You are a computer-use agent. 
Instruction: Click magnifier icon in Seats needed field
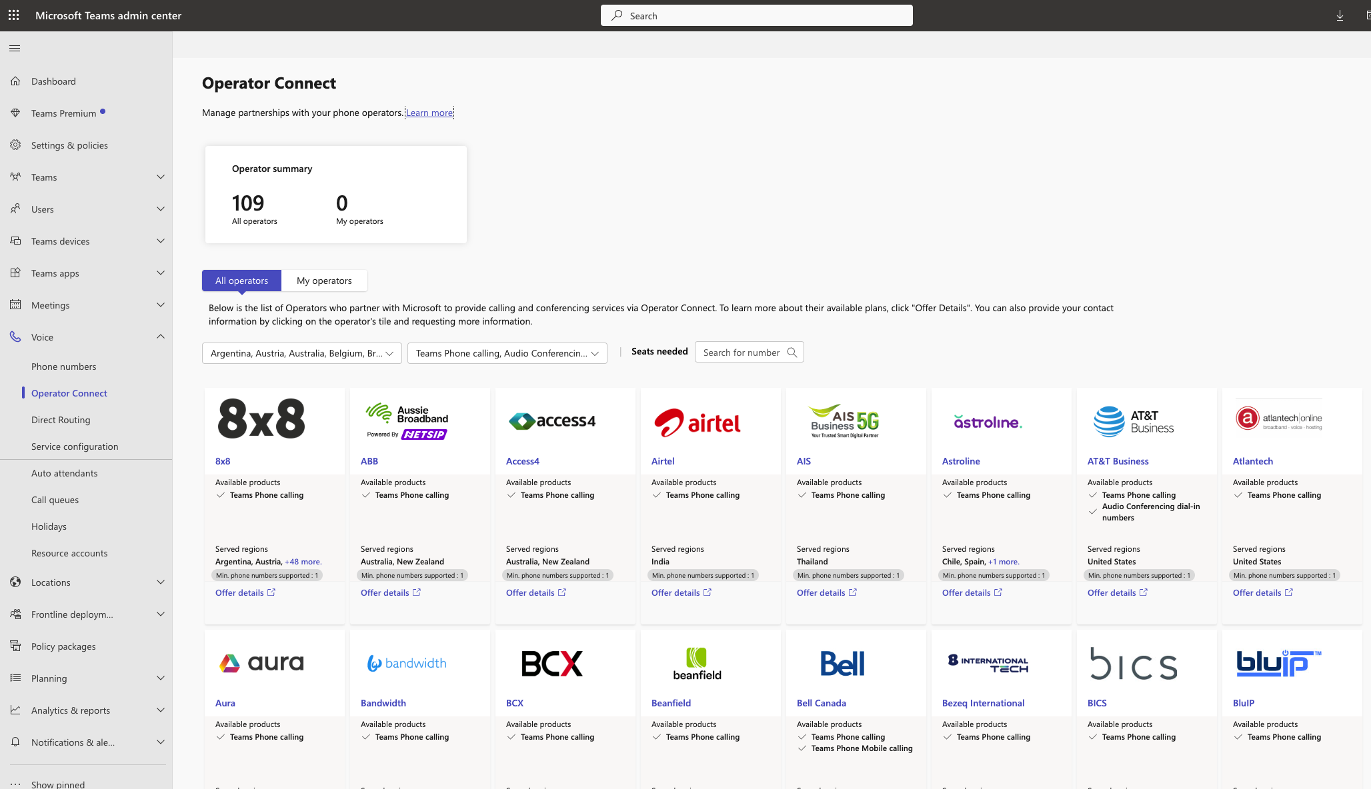792,353
